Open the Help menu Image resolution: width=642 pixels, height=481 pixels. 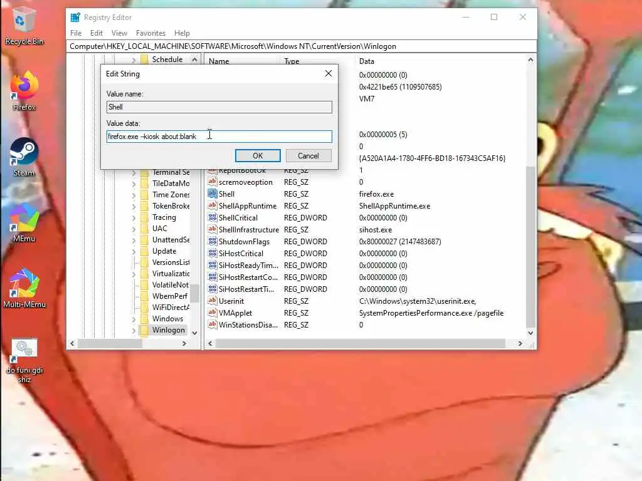tap(182, 33)
